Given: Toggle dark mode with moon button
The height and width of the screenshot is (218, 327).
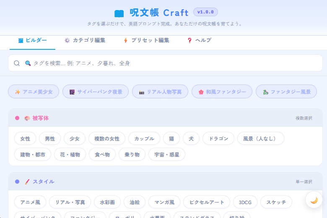Looking at the screenshot, I should pos(314,200).
